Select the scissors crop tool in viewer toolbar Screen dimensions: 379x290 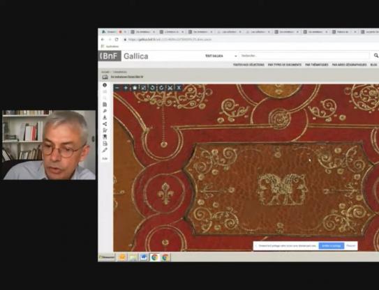pos(170,88)
